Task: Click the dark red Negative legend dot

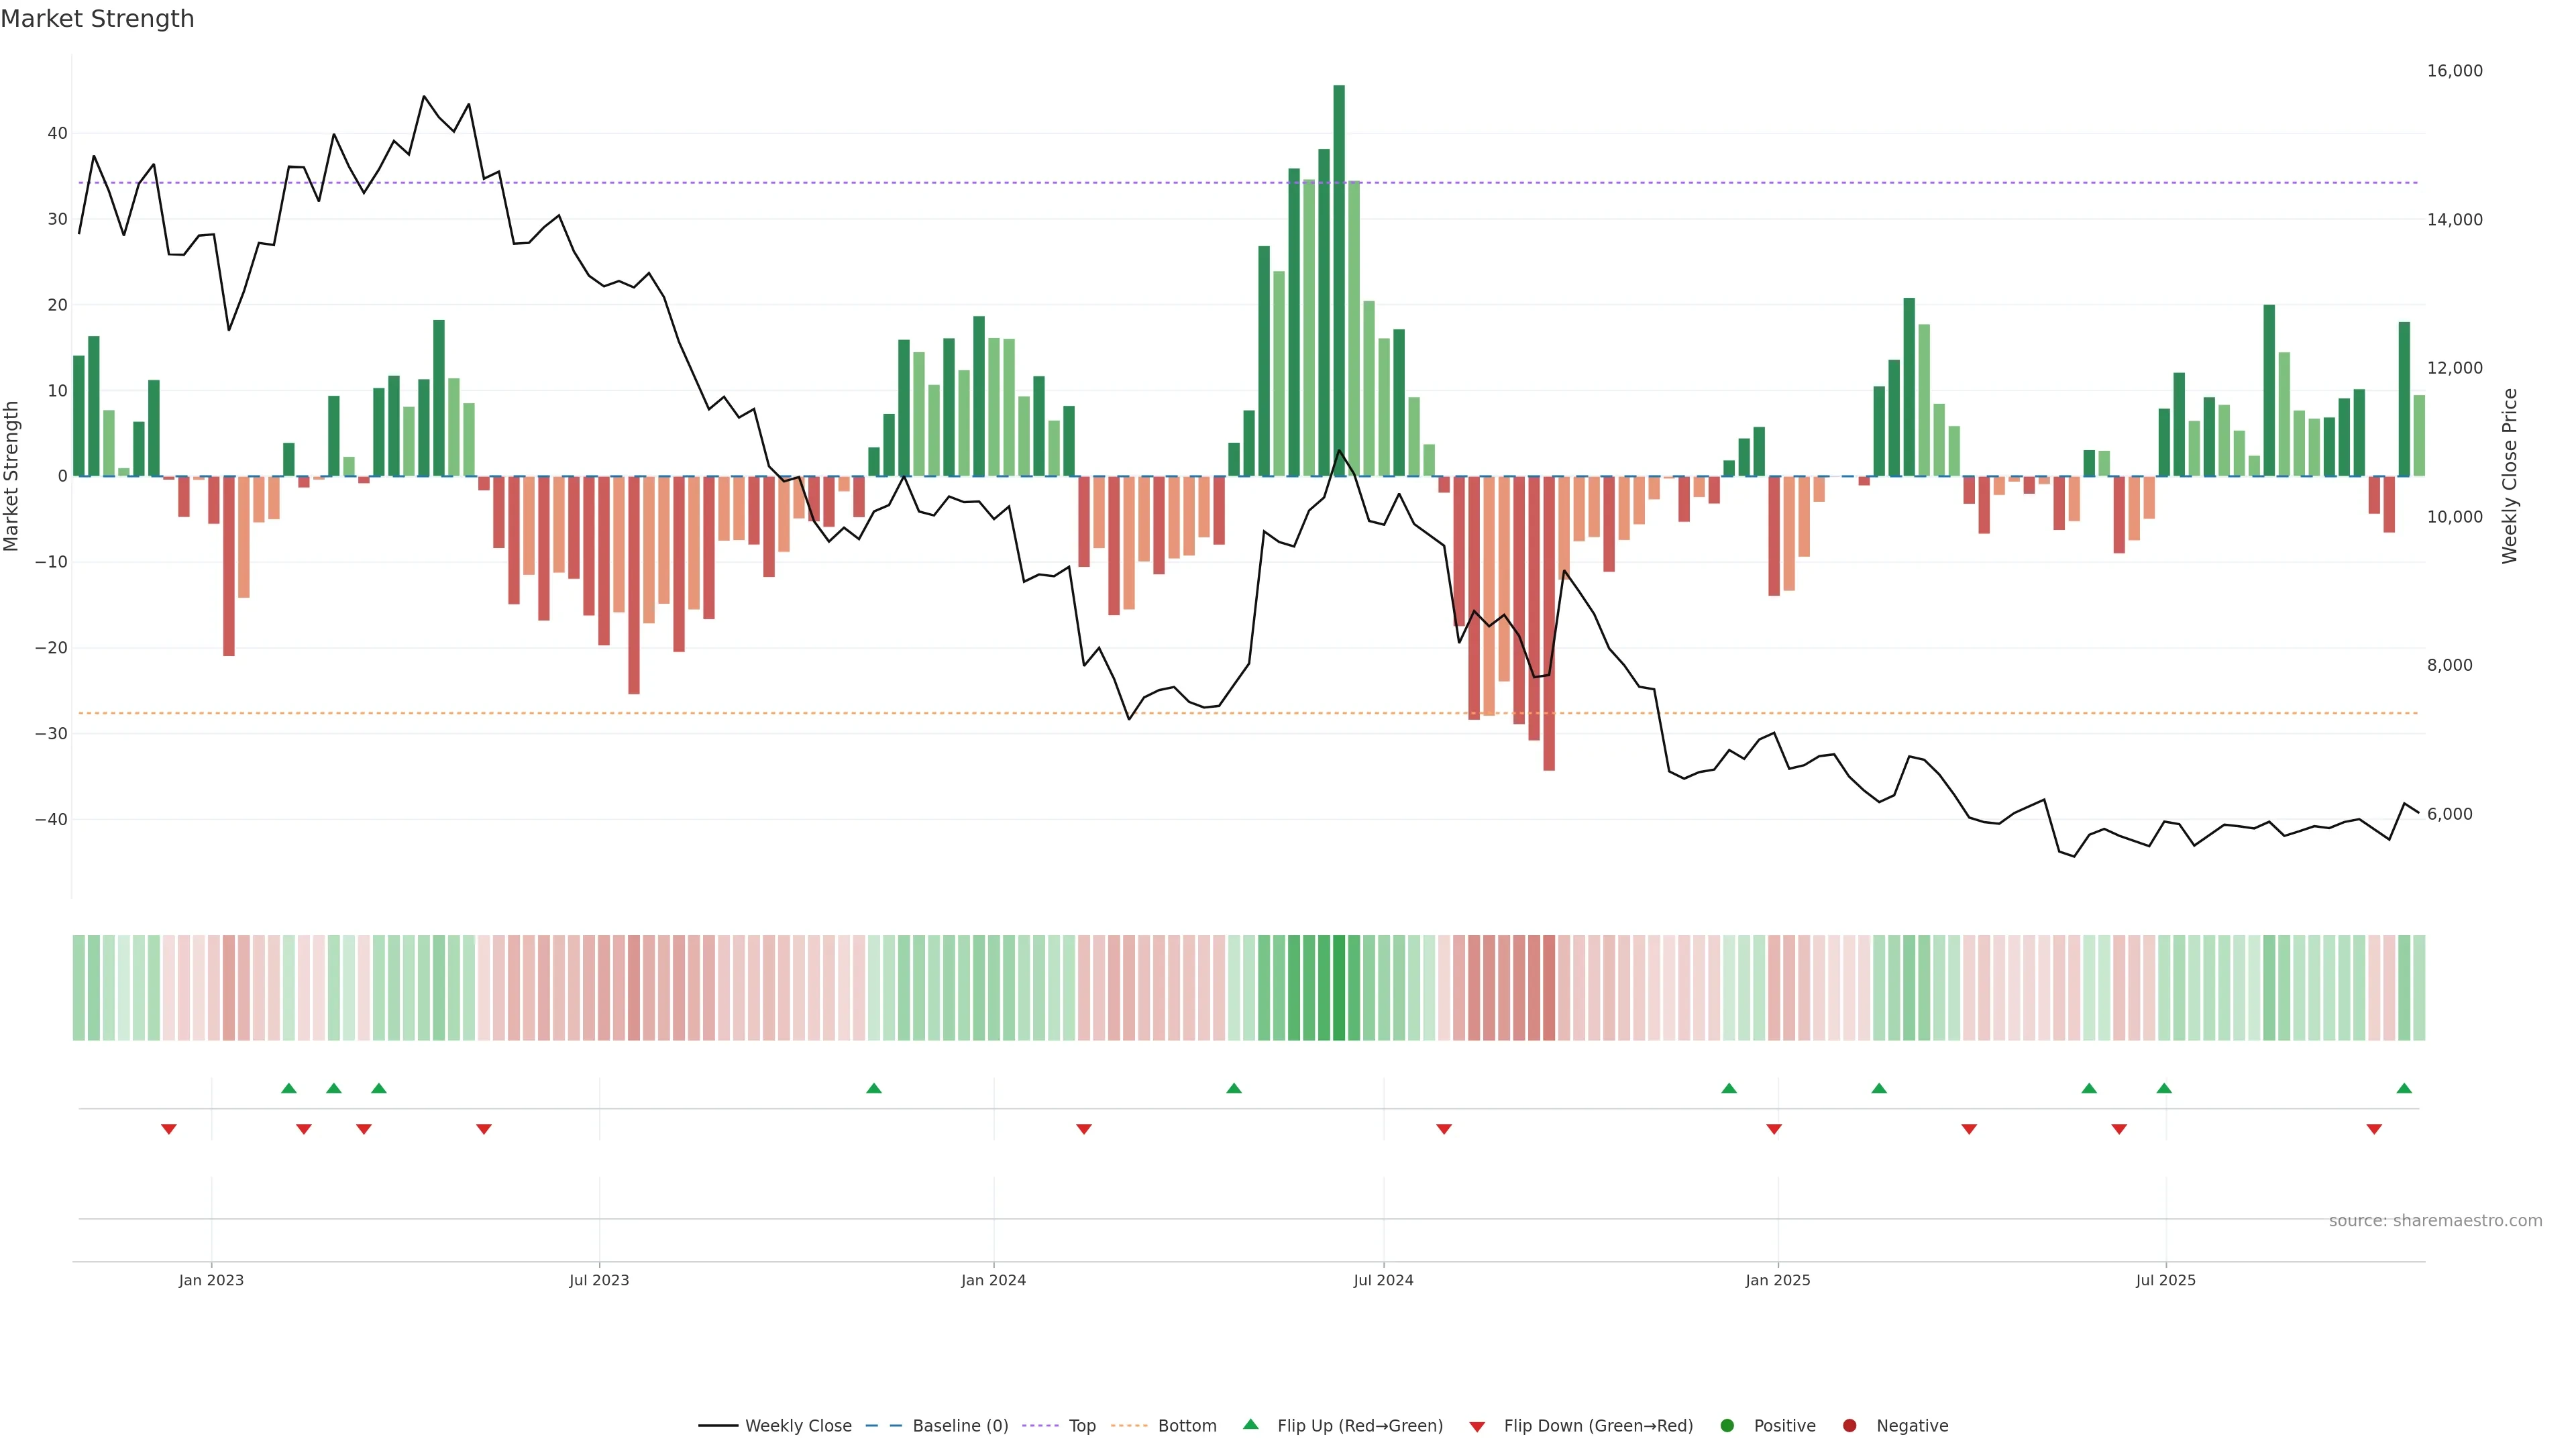Action: (1849, 1426)
